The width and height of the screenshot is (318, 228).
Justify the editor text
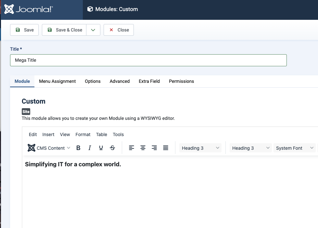[166, 148]
